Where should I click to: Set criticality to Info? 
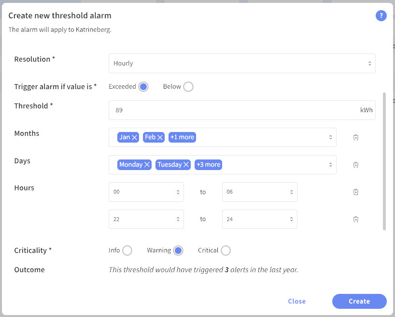pyautogui.click(x=127, y=251)
